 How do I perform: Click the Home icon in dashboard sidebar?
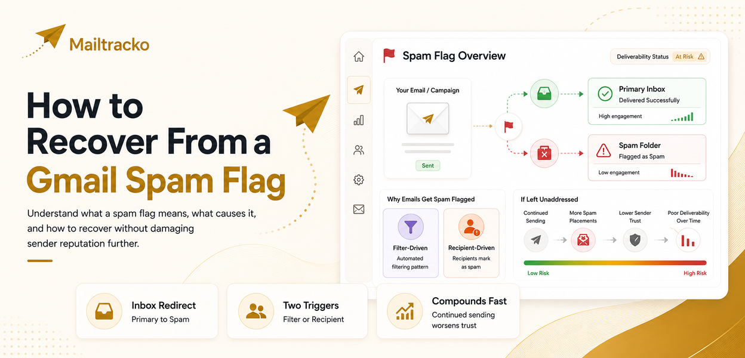click(359, 57)
